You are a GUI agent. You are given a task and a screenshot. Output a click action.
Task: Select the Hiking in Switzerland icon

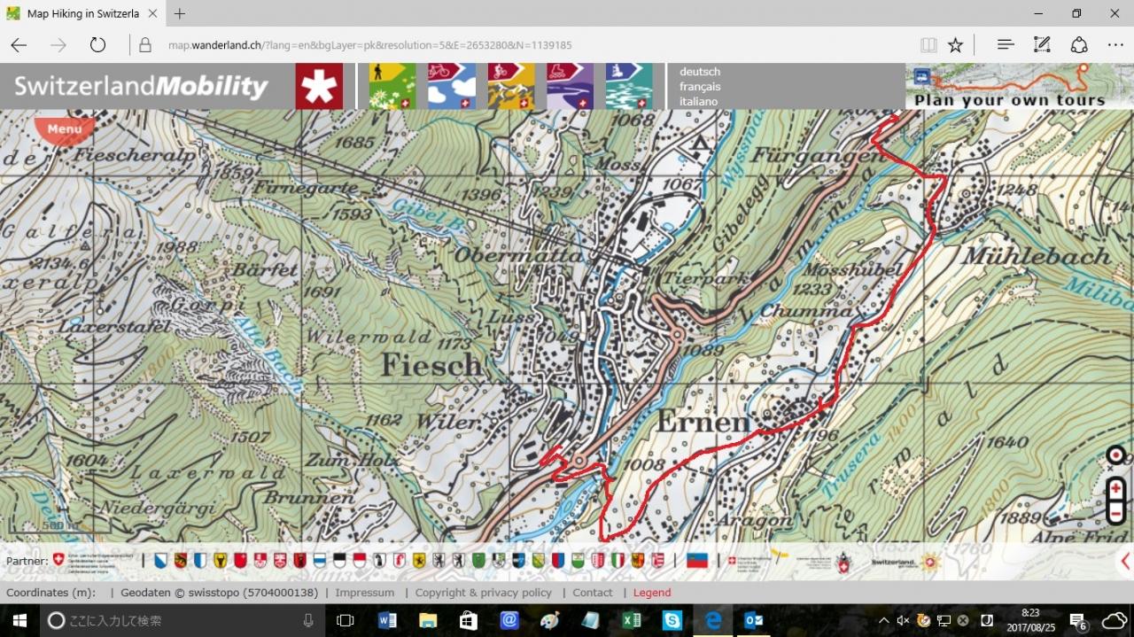tap(392, 86)
